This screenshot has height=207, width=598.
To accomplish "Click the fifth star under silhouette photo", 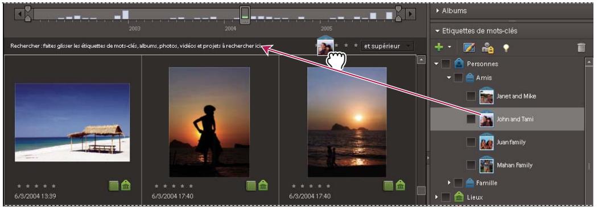I will (191, 186).
